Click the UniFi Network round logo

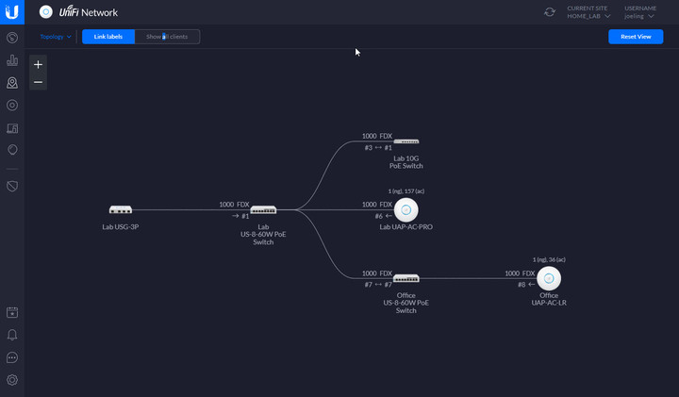(x=46, y=12)
